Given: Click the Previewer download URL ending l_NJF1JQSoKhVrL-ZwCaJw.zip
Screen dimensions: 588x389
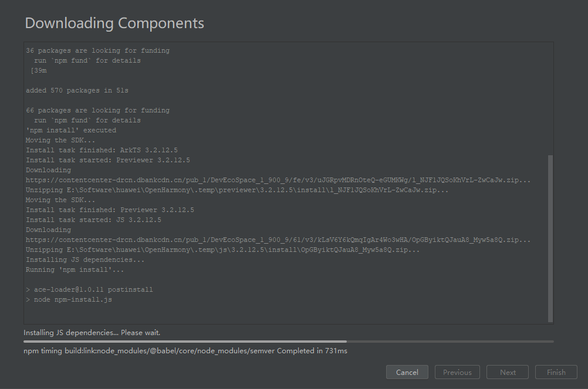Looking at the screenshot, I should tap(278, 180).
